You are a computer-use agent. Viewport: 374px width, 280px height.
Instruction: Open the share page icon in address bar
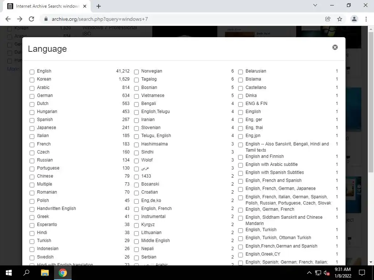(x=328, y=19)
